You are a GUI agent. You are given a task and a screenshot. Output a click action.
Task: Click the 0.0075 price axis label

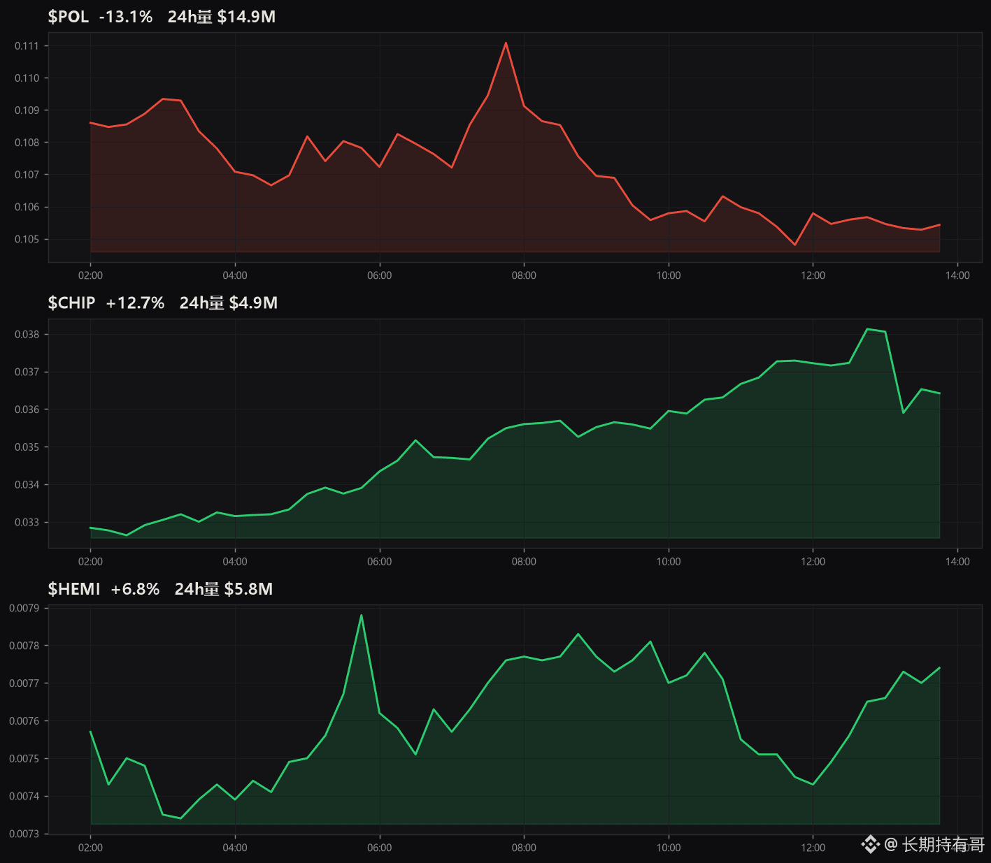24,759
